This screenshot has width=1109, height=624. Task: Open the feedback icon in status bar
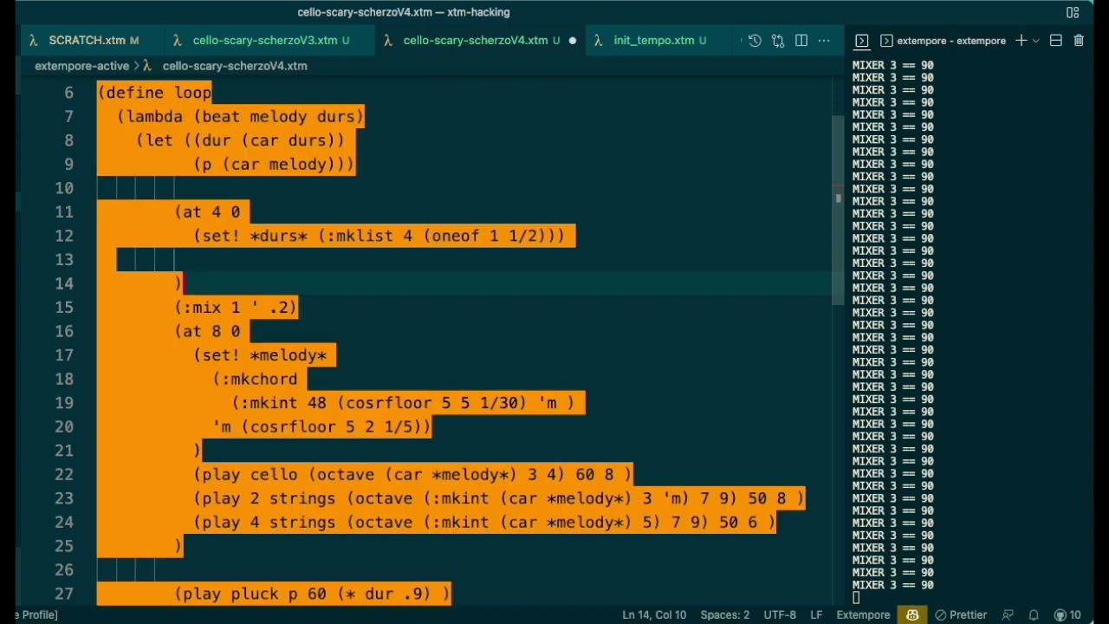1008,614
